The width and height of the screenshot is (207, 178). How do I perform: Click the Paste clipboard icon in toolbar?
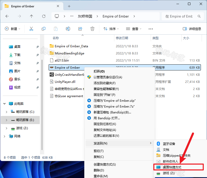click(56, 29)
